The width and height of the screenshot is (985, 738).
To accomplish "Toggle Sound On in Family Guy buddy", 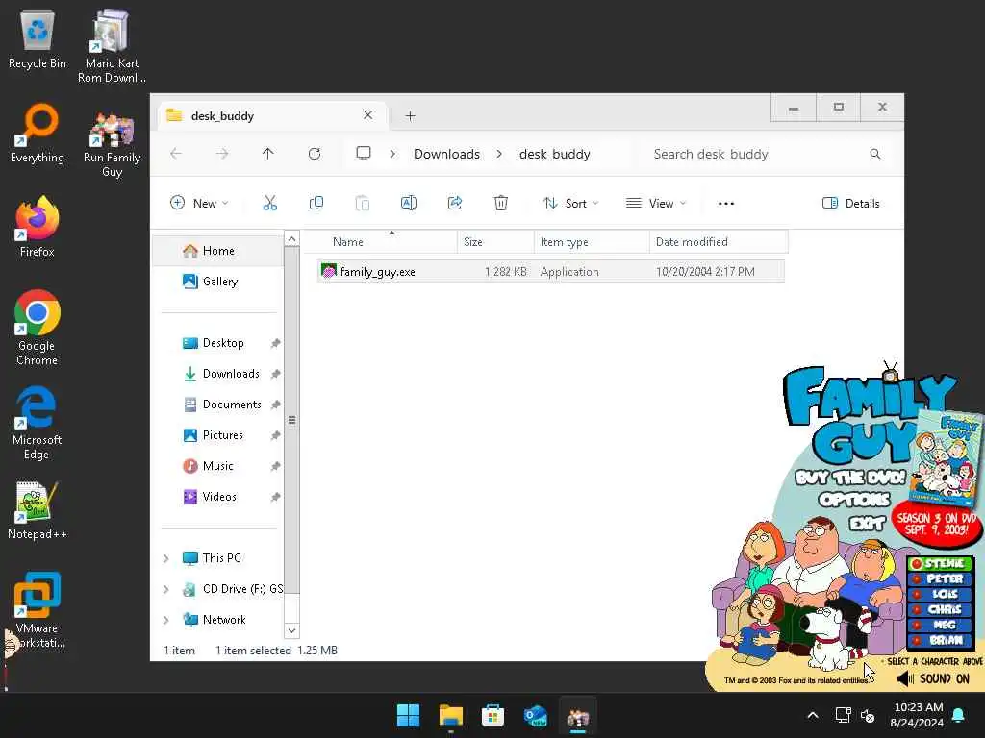I will click(x=933, y=678).
